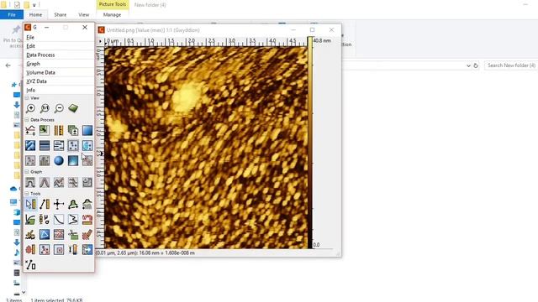Click the cyan watershed grains icon

[x=87, y=145]
